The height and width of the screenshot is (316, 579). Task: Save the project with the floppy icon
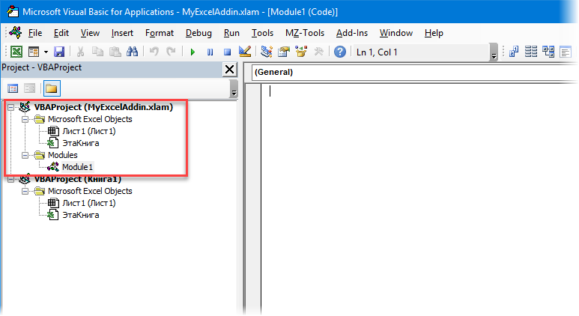59,52
